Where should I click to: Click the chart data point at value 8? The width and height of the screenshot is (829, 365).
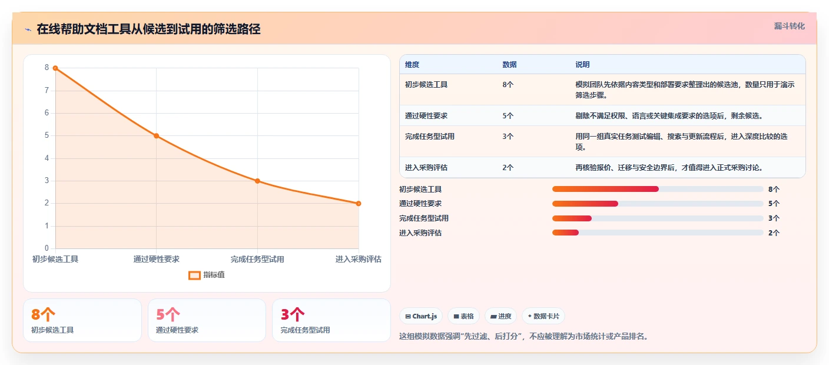(x=55, y=68)
